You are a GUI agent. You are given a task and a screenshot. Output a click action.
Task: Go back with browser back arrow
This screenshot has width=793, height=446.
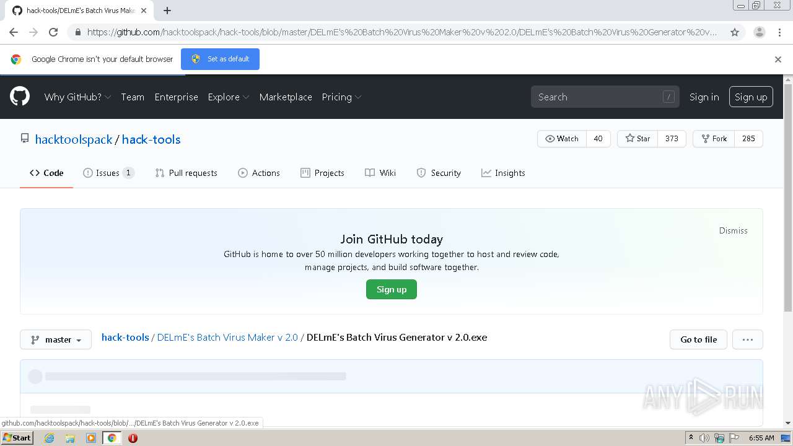click(14, 32)
